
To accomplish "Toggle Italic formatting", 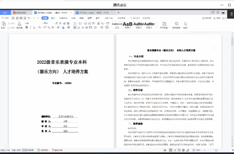I will 31,27.
